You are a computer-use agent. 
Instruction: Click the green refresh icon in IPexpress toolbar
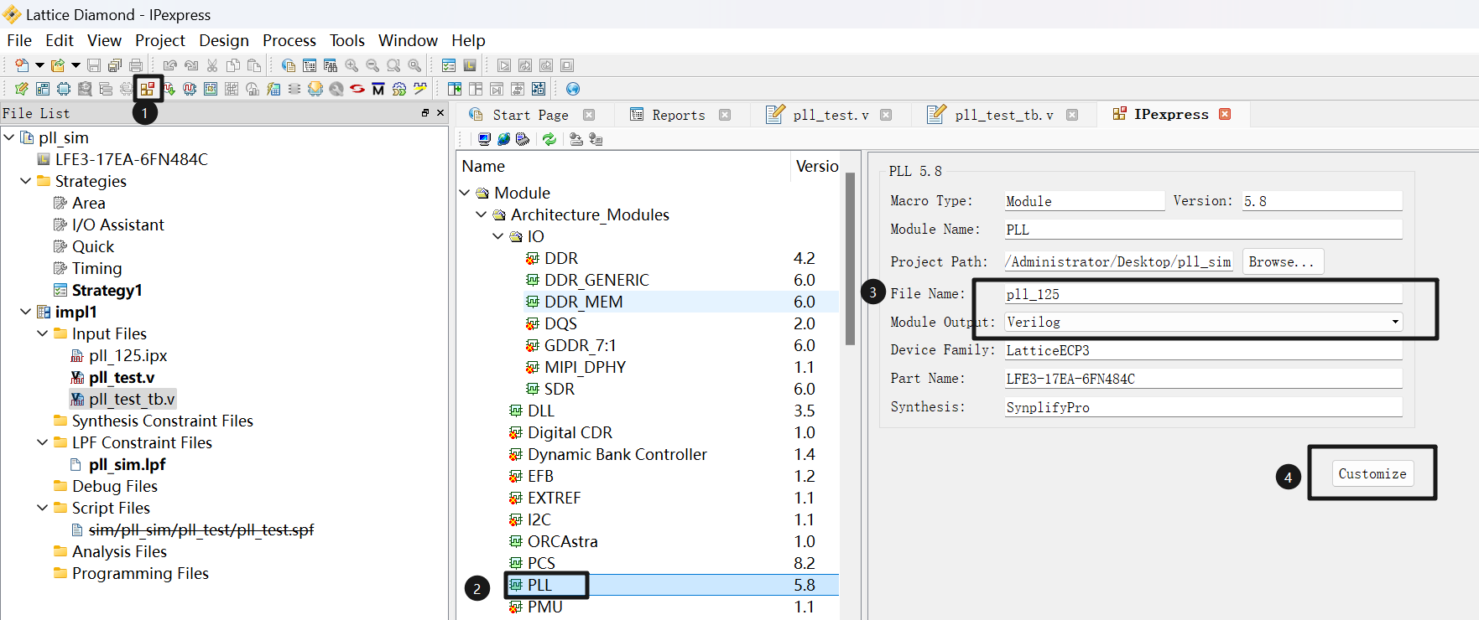click(x=549, y=139)
